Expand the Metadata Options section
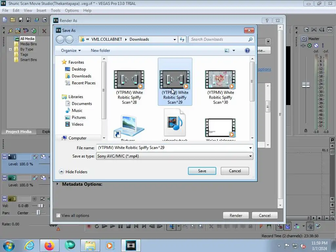Screen dimensions: 336x252 [x=57, y=184]
